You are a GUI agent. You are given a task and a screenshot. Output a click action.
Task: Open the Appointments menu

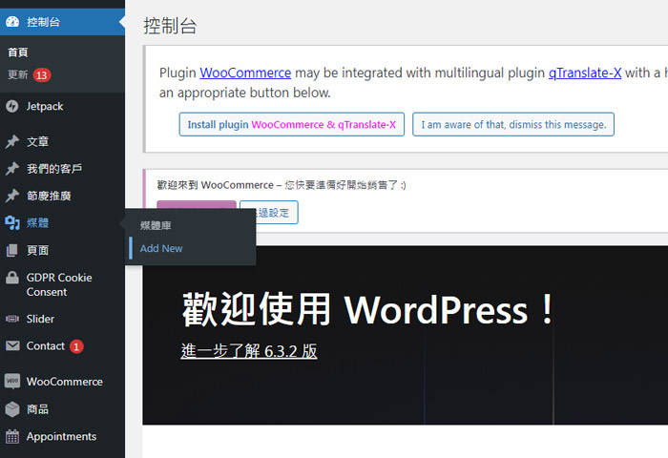(62, 436)
